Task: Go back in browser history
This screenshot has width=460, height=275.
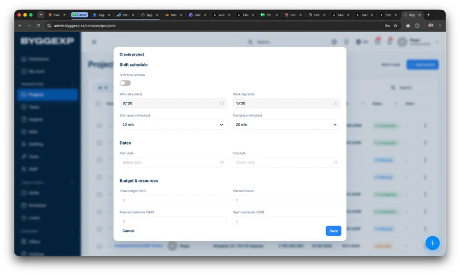Action: pos(20,26)
